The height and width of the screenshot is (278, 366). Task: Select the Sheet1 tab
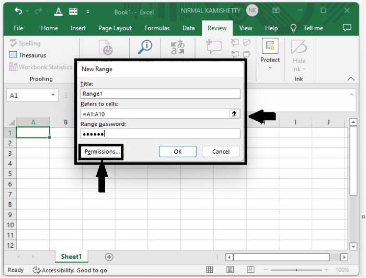(71, 257)
